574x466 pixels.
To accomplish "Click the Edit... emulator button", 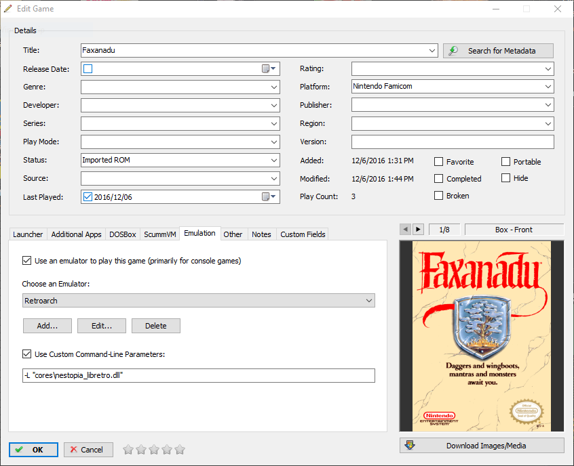I will click(102, 326).
